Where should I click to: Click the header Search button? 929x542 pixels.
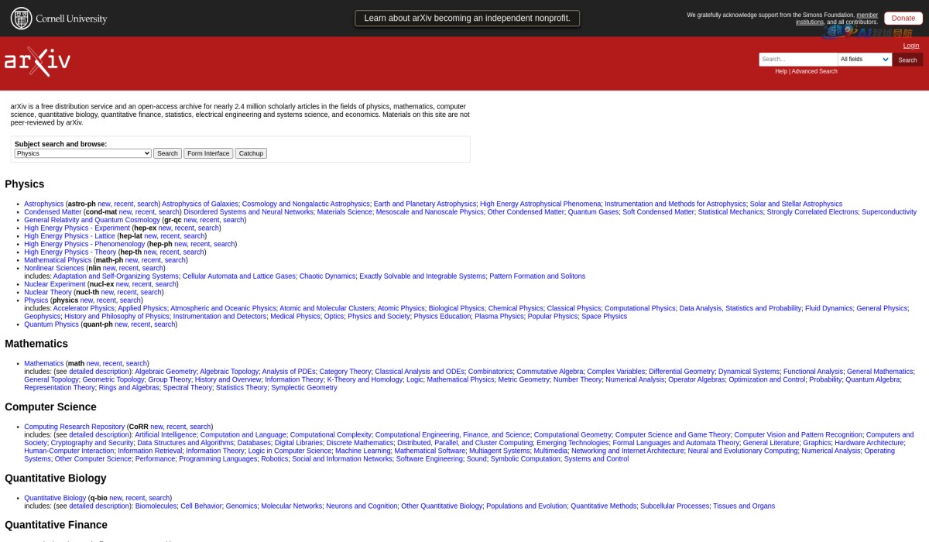pos(907,60)
